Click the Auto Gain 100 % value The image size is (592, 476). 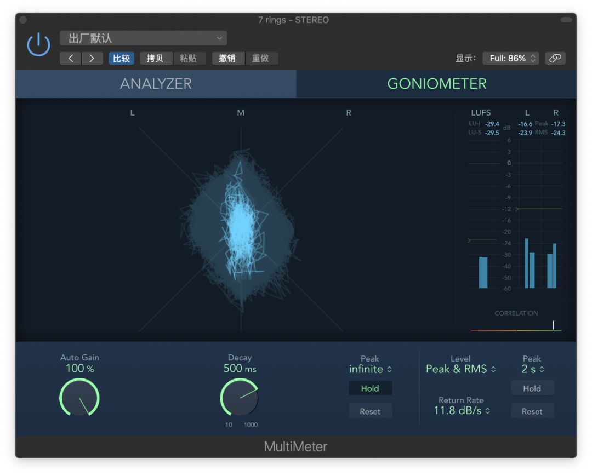79,368
